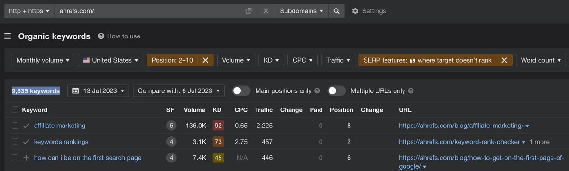
Task: Open ahrefs.com/keyword-rank-checker URL
Action: coord(459,142)
